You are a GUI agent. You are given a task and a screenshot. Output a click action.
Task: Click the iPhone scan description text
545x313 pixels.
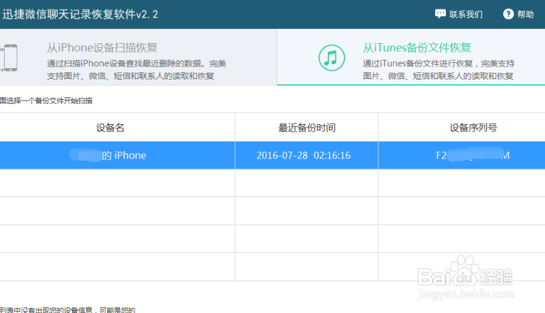[x=136, y=69]
